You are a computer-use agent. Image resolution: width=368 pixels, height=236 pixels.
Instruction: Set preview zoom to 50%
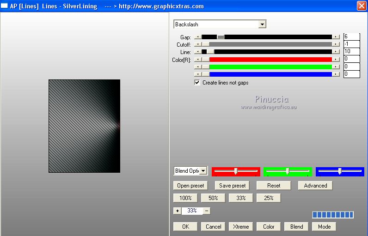coord(213,198)
